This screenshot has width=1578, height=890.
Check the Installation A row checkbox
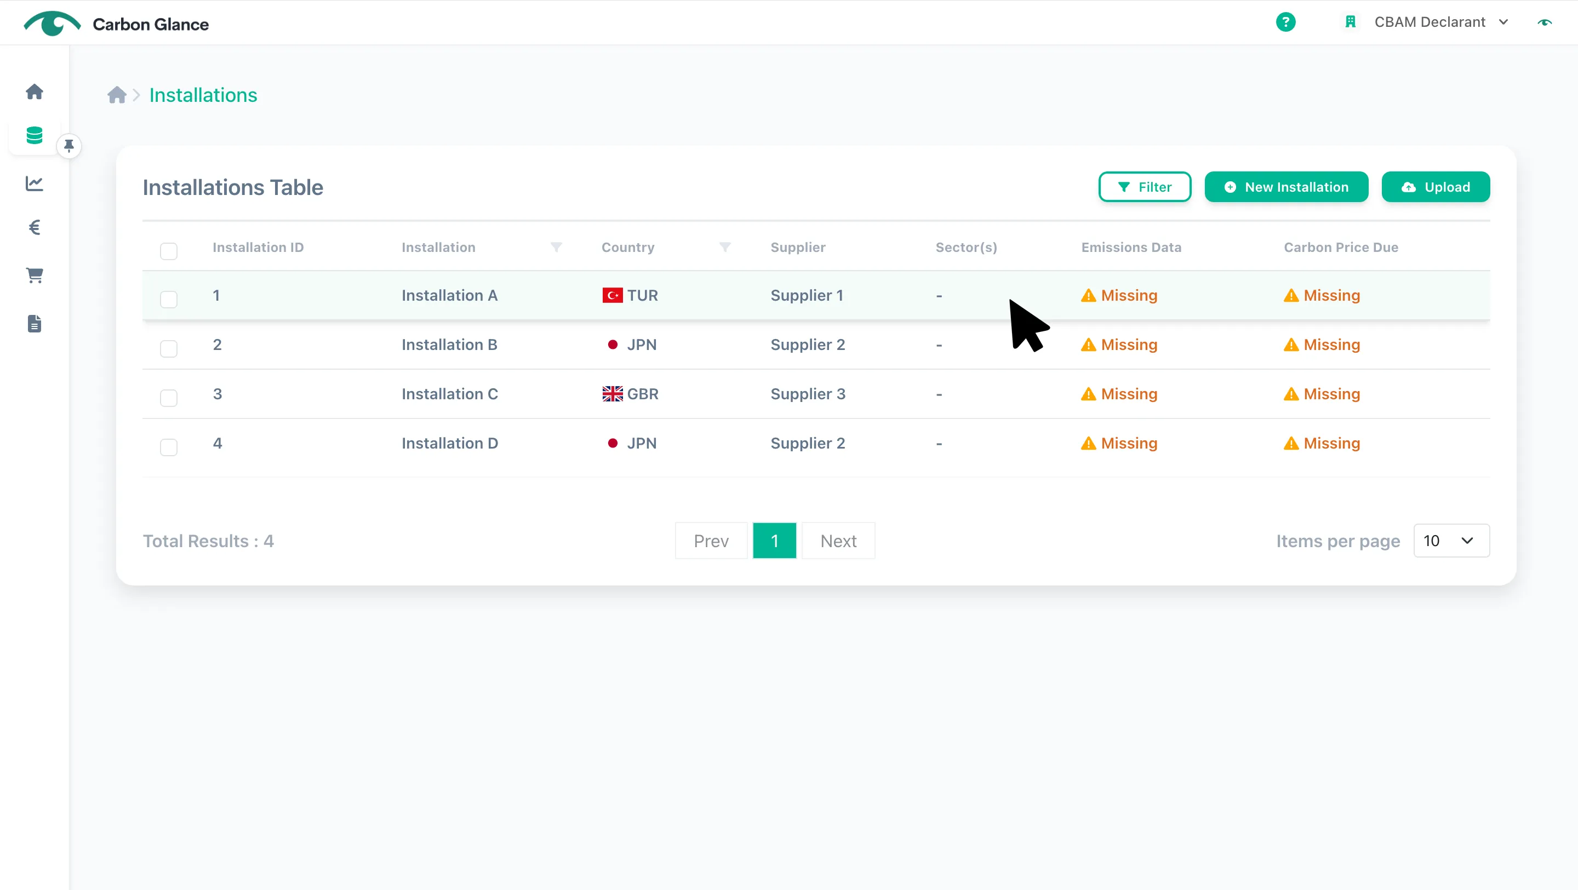pos(168,300)
